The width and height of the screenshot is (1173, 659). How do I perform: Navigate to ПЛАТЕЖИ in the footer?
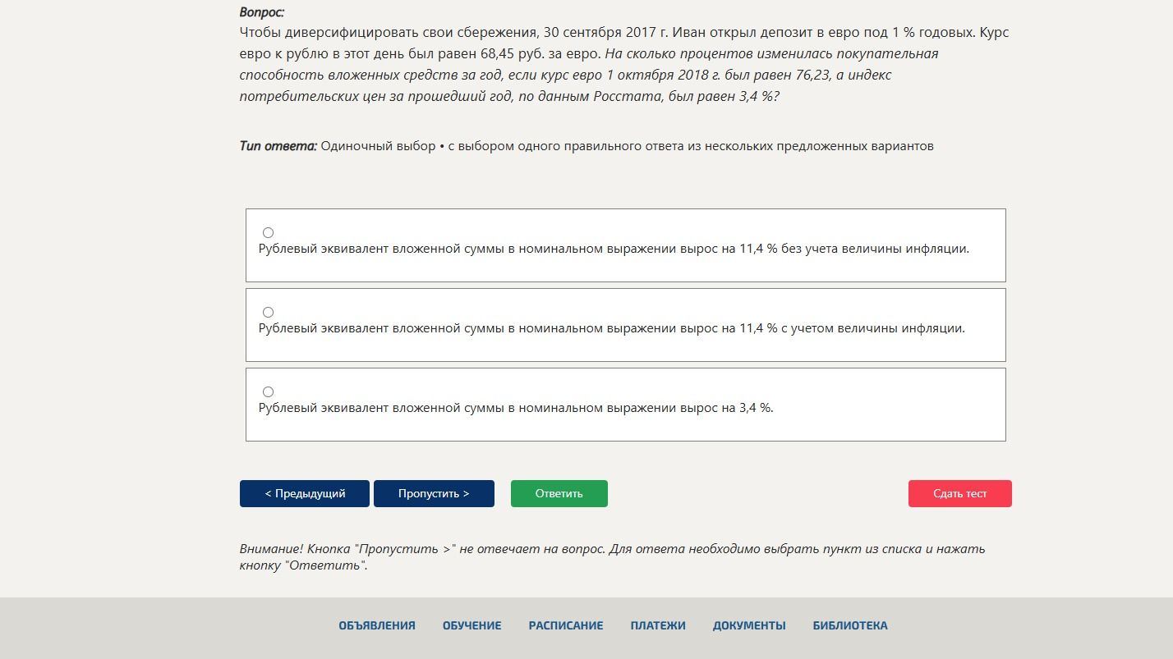click(x=658, y=625)
